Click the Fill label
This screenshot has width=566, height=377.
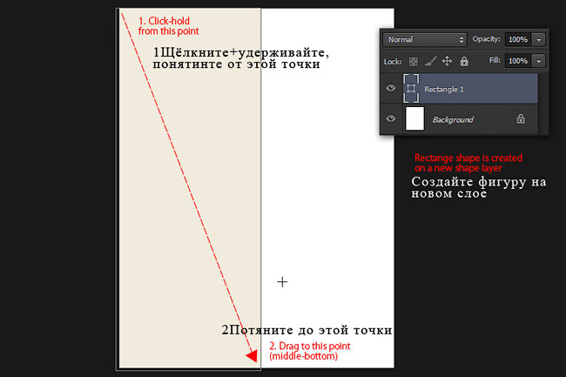click(495, 60)
